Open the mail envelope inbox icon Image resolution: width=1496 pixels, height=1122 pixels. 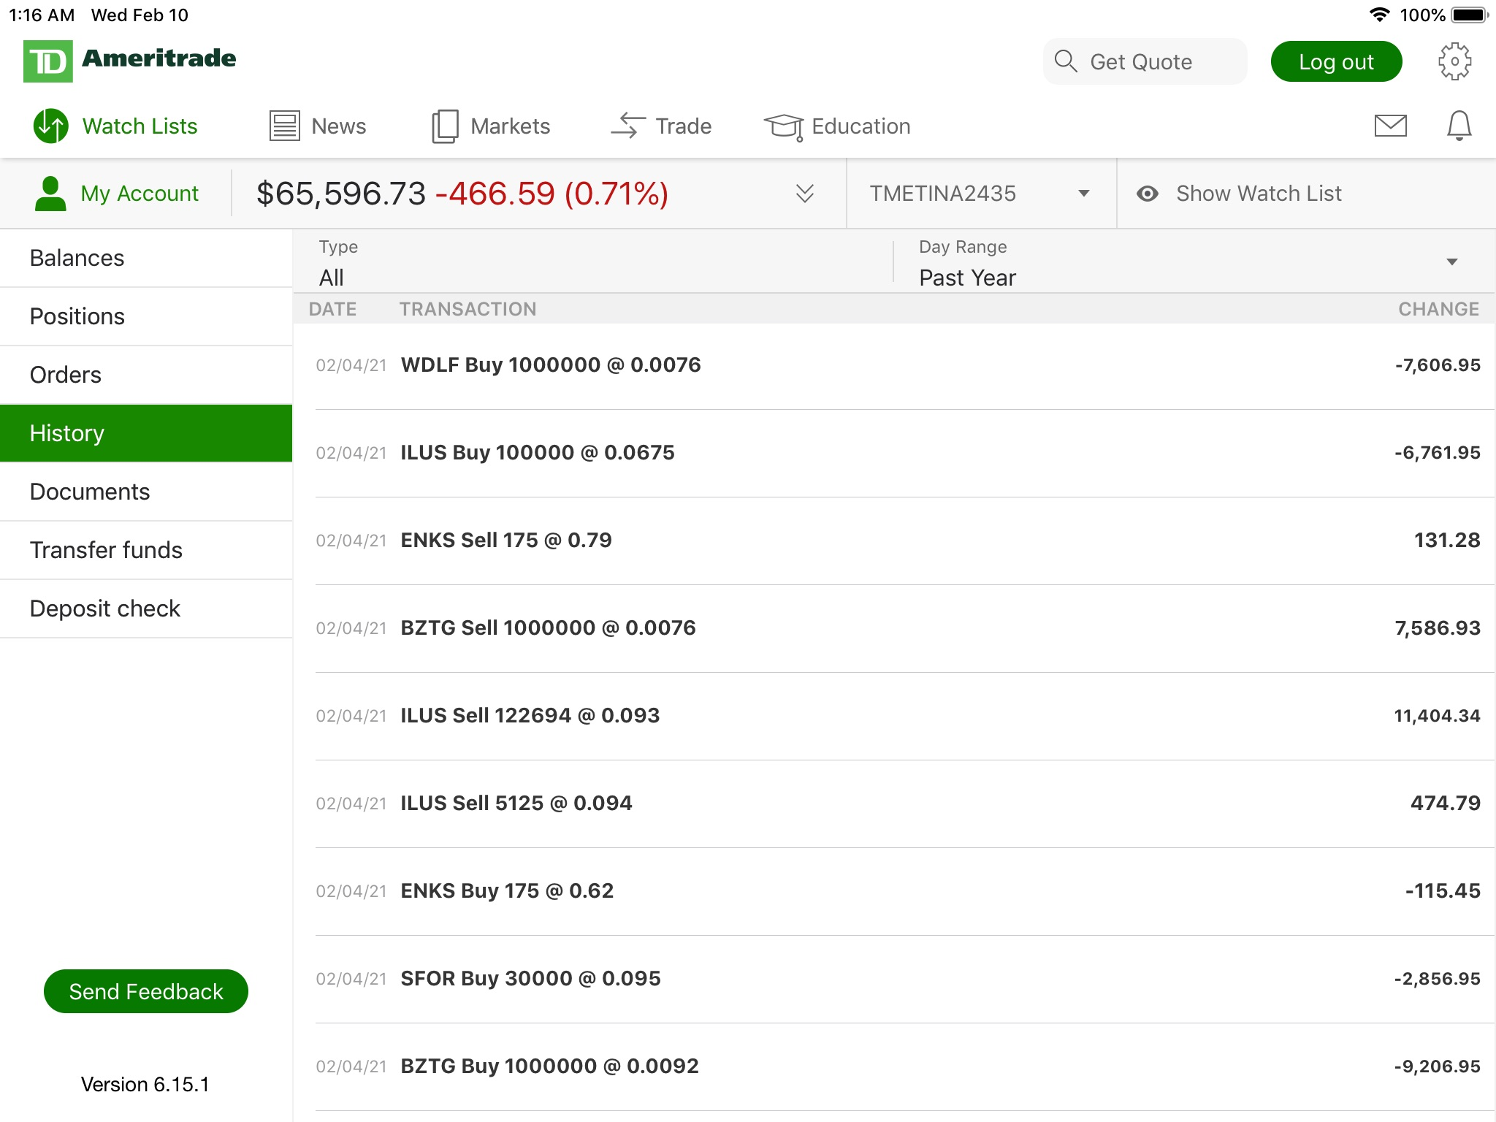[1390, 126]
